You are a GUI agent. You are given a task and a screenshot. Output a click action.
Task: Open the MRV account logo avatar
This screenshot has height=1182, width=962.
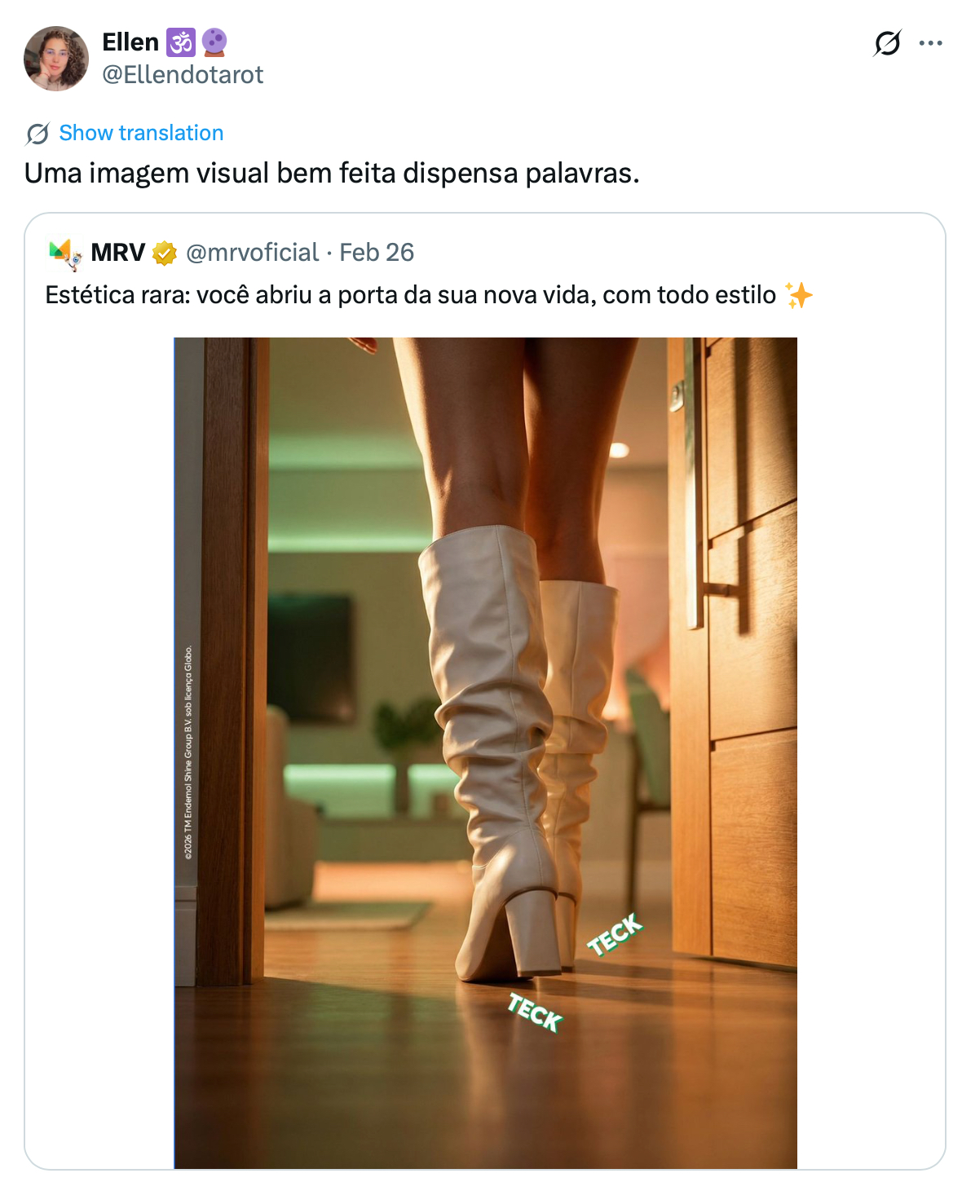point(65,254)
